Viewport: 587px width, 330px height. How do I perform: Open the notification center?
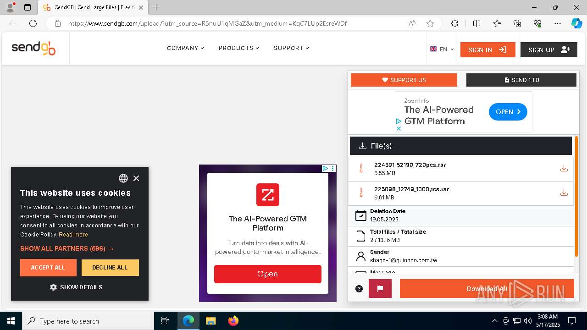click(x=572, y=321)
